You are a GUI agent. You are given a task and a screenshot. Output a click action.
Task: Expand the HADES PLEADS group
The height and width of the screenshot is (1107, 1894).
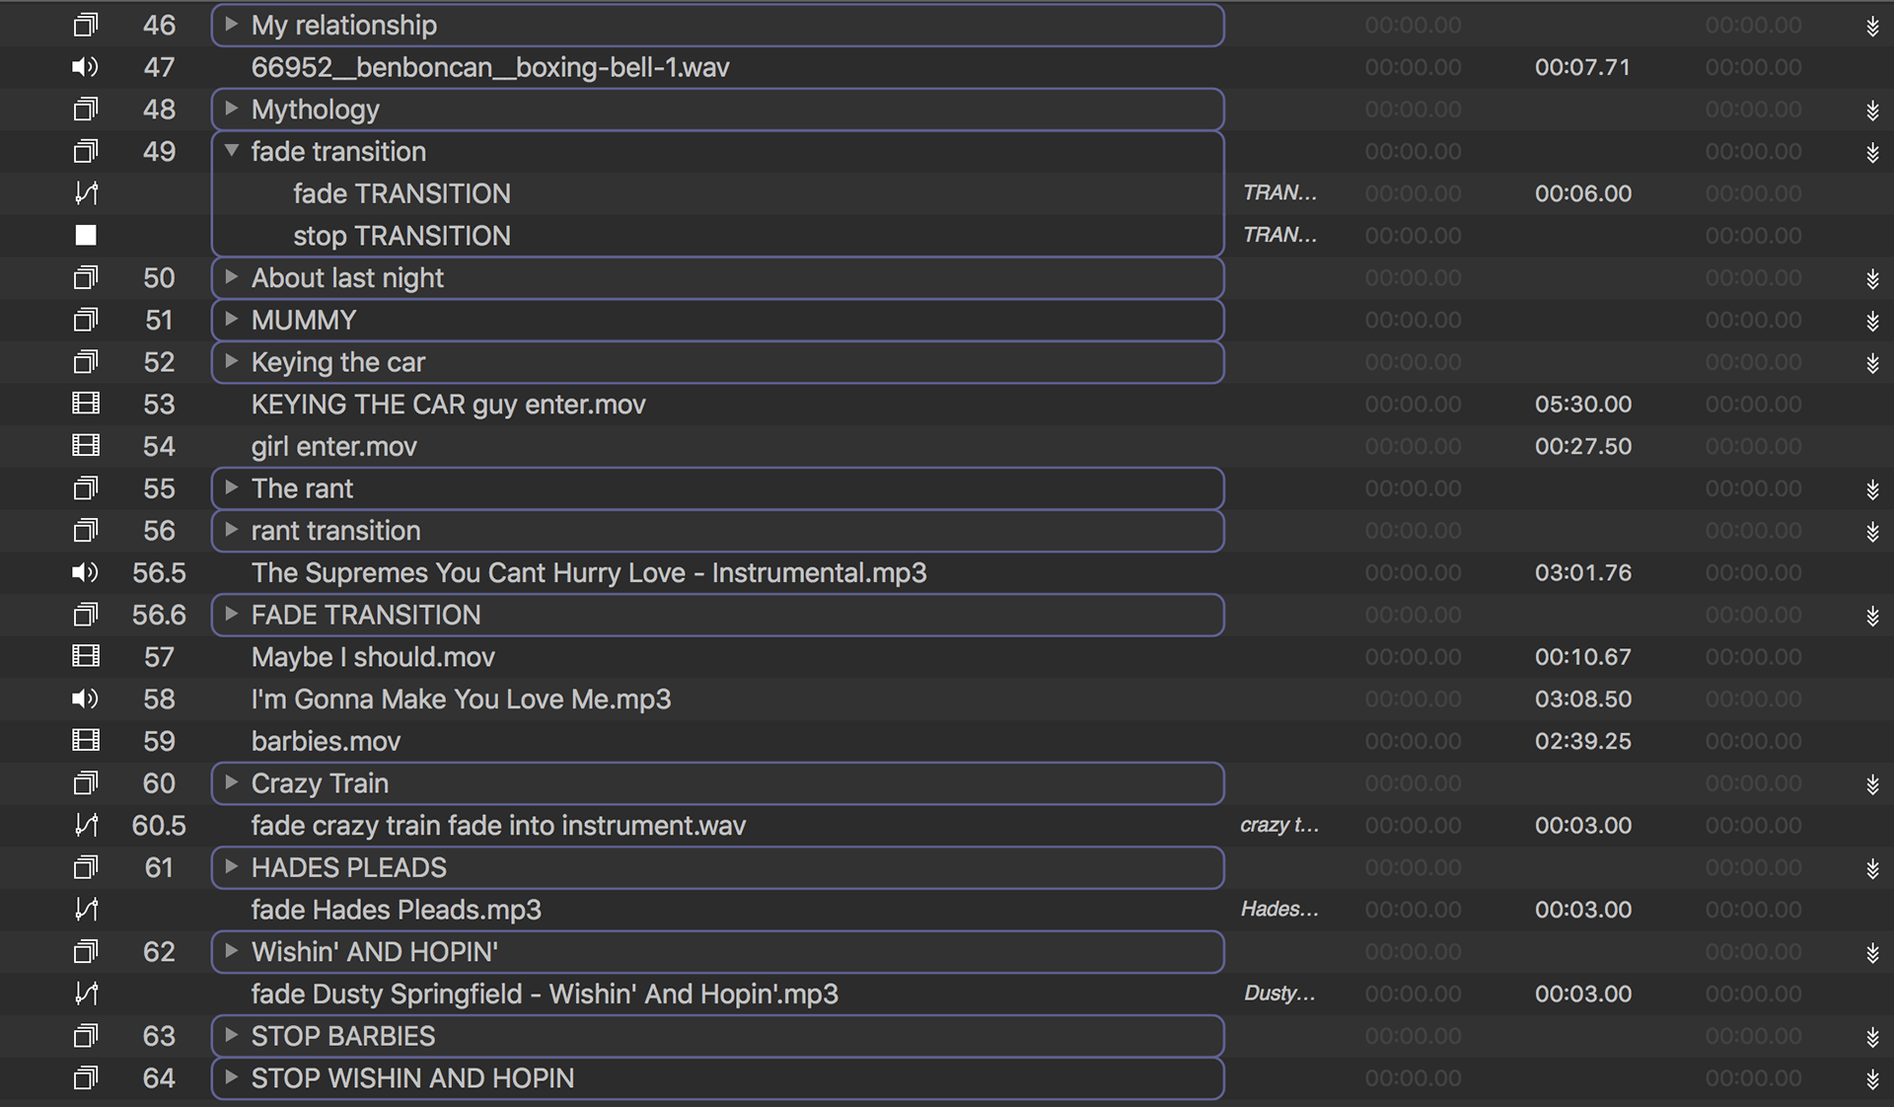click(231, 867)
